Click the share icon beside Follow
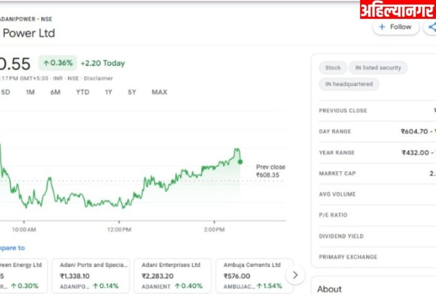This screenshot has height=295, width=436. coord(431,27)
